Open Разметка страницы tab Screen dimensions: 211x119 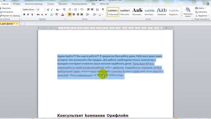(x=34, y=4)
